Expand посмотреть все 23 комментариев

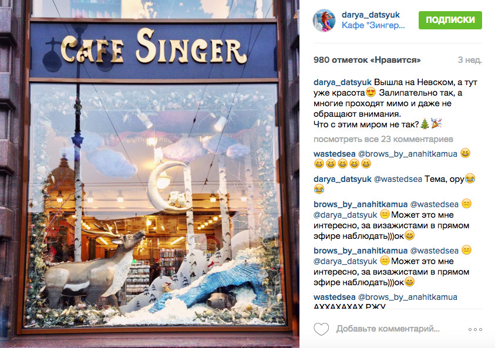point(383,139)
